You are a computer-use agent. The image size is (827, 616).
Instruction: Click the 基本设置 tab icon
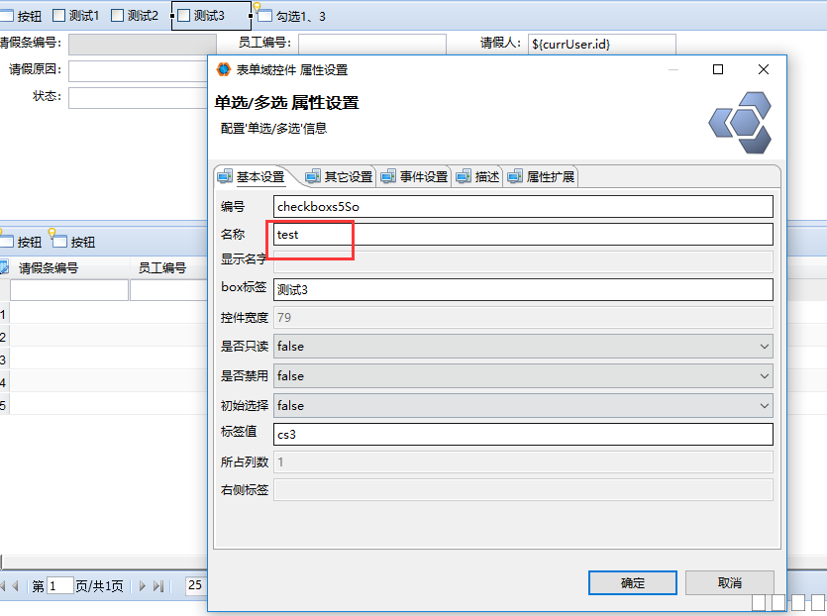[225, 177]
